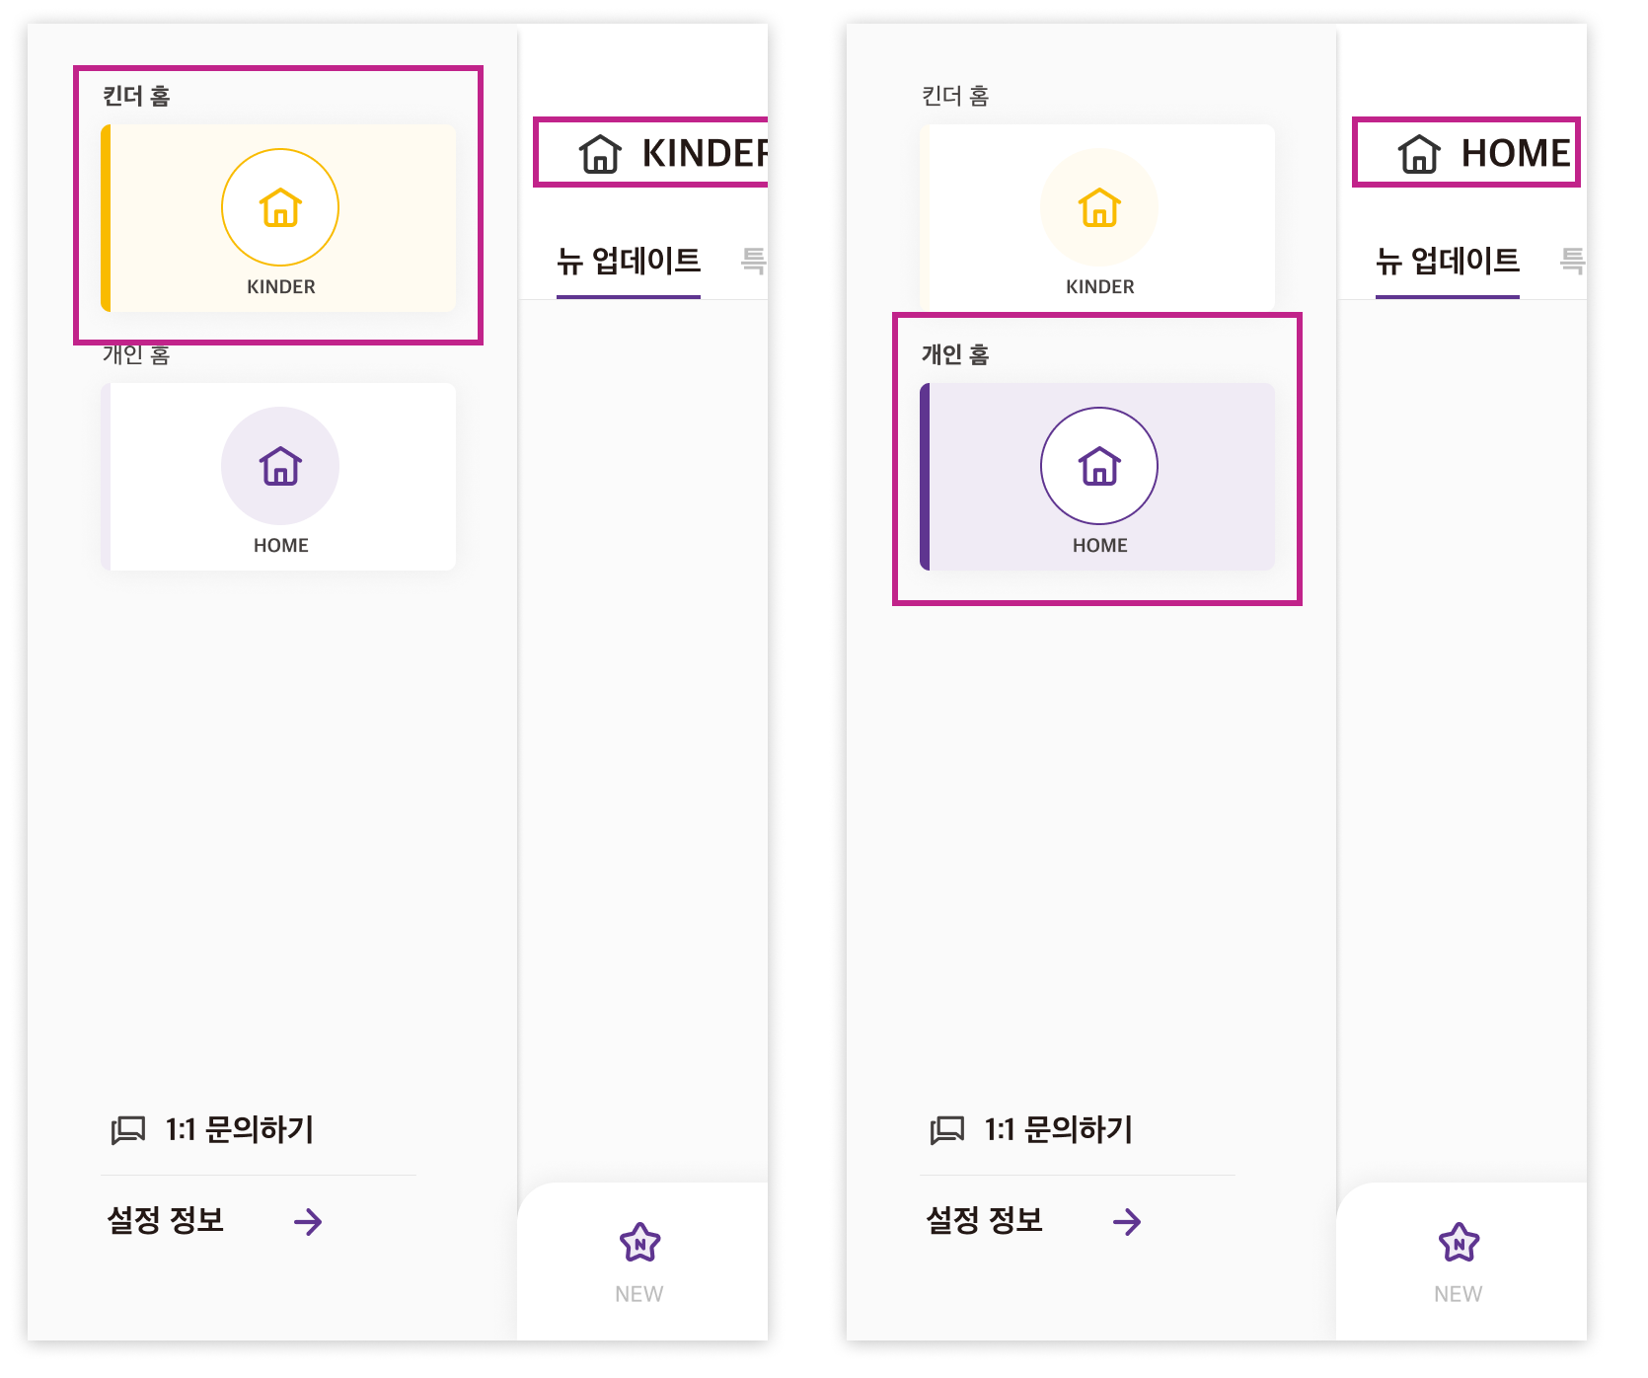Click the selected purple HOME circle icon in right panel
Viewport: 1648px width, 1378px height.
tap(1099, 466)
